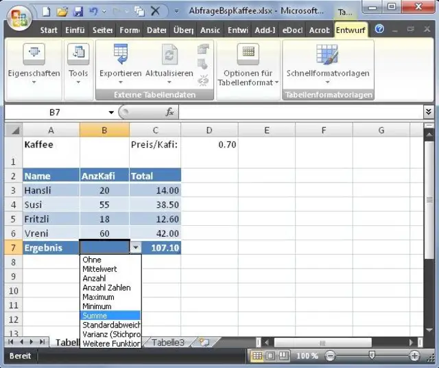Click the zoom slider handle

coord(372,356)
